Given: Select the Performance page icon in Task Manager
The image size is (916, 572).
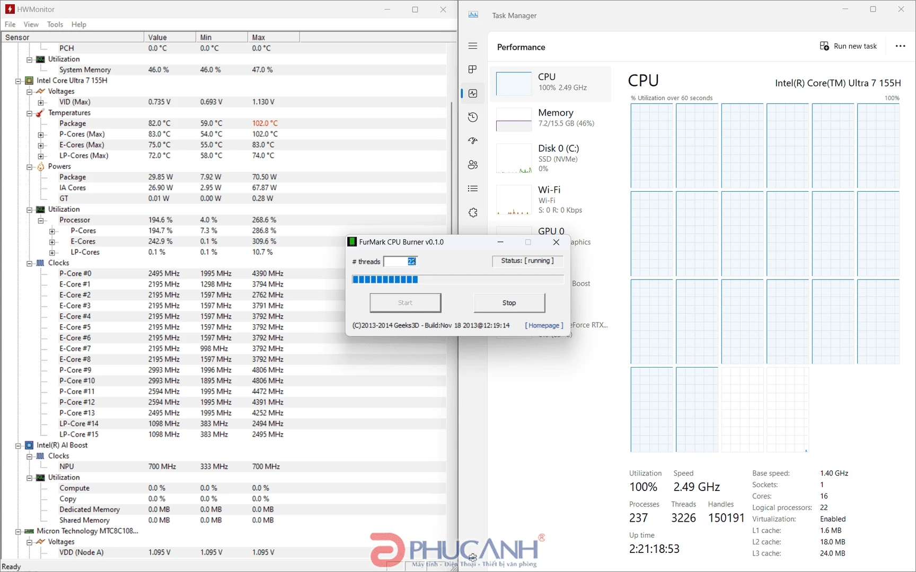Looking at the screenshot, I should click(473, 93).
